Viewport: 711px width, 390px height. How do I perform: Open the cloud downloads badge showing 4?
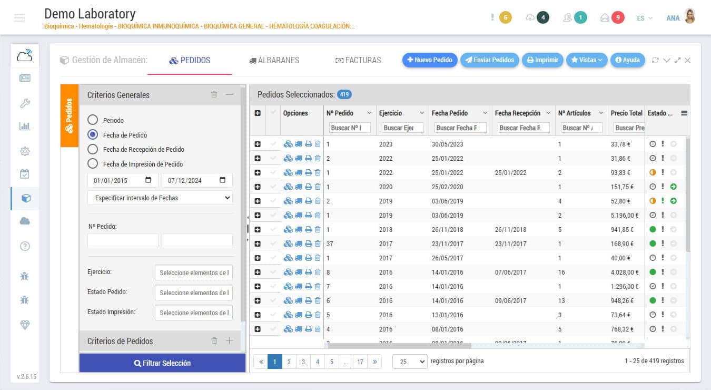[x=543, y=17]
